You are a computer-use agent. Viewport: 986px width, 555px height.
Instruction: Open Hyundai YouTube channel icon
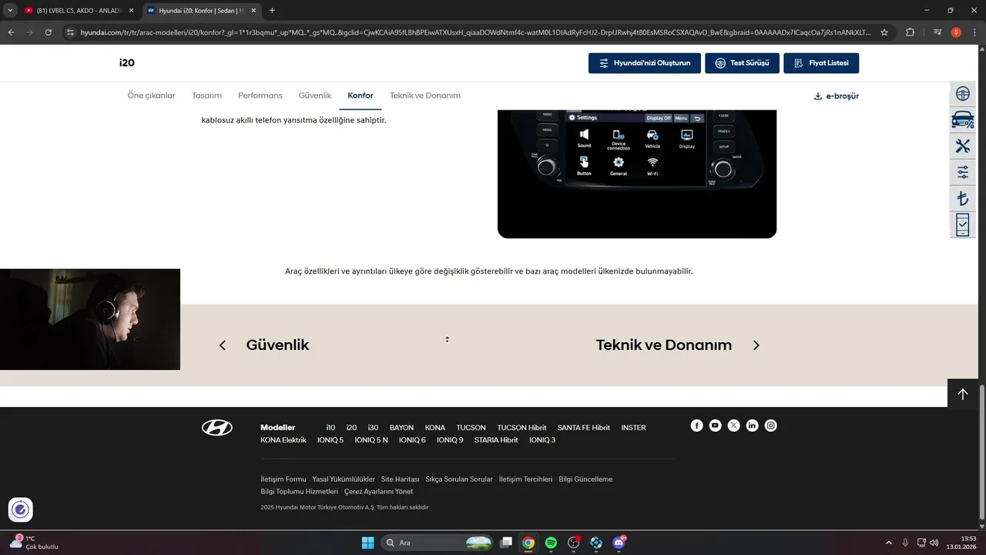coord(715,425)
